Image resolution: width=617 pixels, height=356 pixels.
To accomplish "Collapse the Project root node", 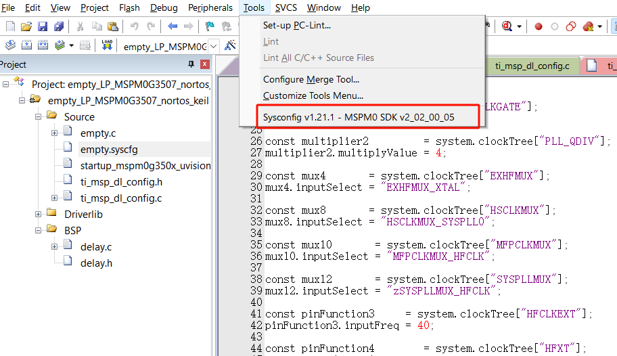I will (x=5, y=85).
